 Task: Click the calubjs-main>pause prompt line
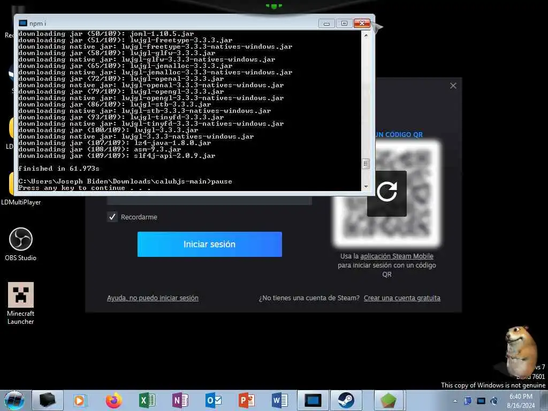coord(125,181)
